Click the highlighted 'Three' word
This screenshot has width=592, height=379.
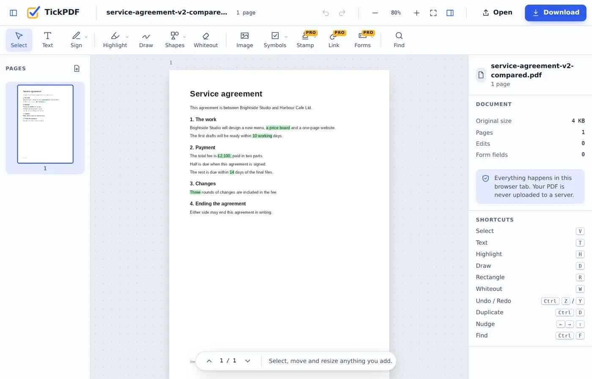(x=195, y=192)
